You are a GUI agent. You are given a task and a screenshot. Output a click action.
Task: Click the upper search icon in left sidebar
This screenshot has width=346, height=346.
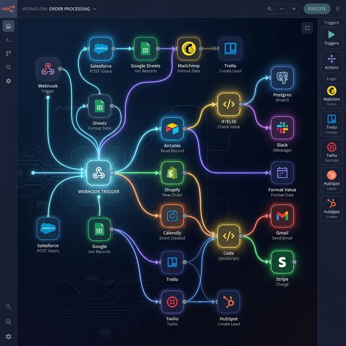click(x=9, y=67)
